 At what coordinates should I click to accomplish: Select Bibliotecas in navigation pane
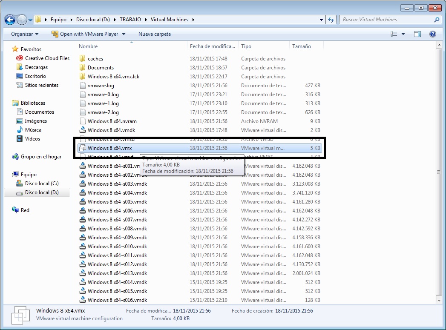coord(29,103)
